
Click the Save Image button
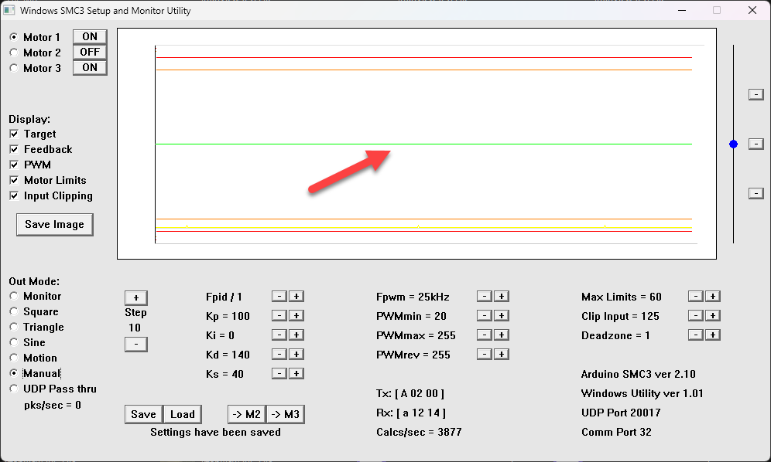54,225
